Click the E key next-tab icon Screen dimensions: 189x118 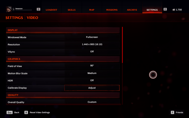coord(165,9)
